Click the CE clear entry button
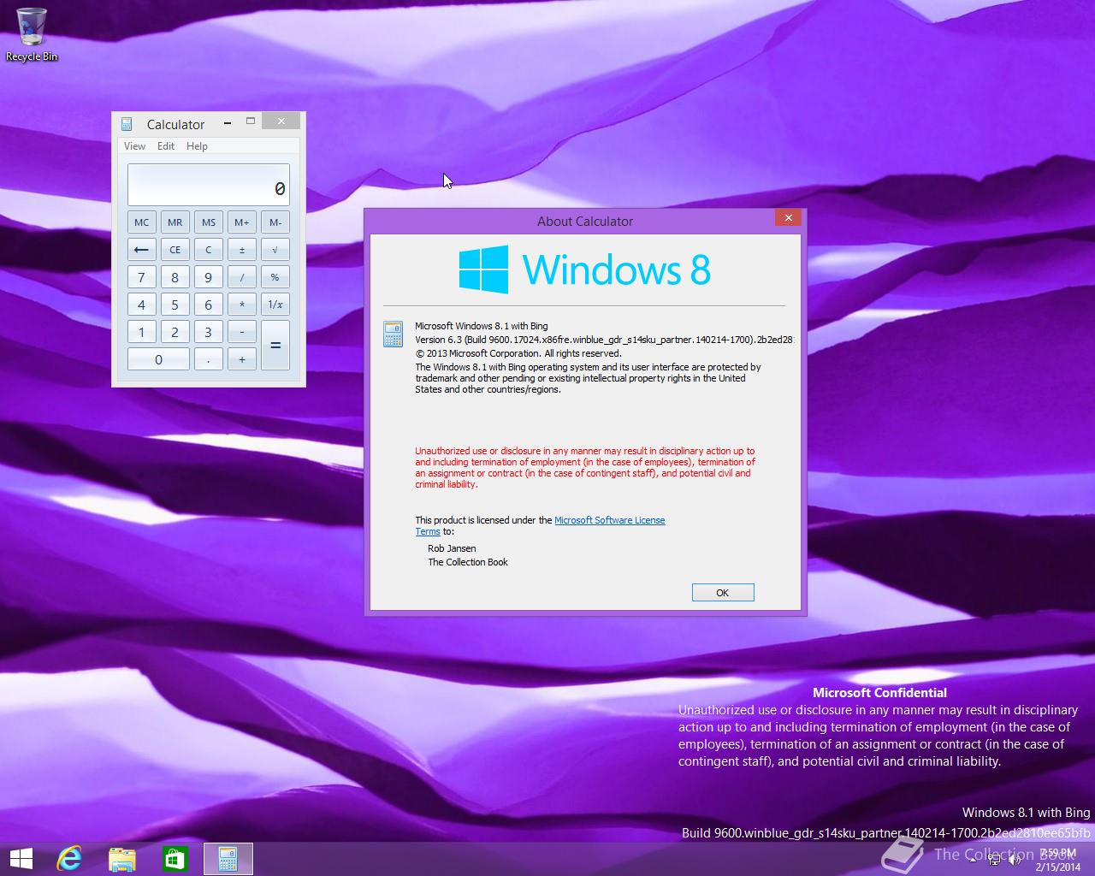 click(x=175, y=250)
